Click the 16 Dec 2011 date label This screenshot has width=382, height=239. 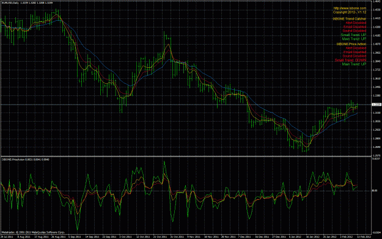(x=262, y=237)
